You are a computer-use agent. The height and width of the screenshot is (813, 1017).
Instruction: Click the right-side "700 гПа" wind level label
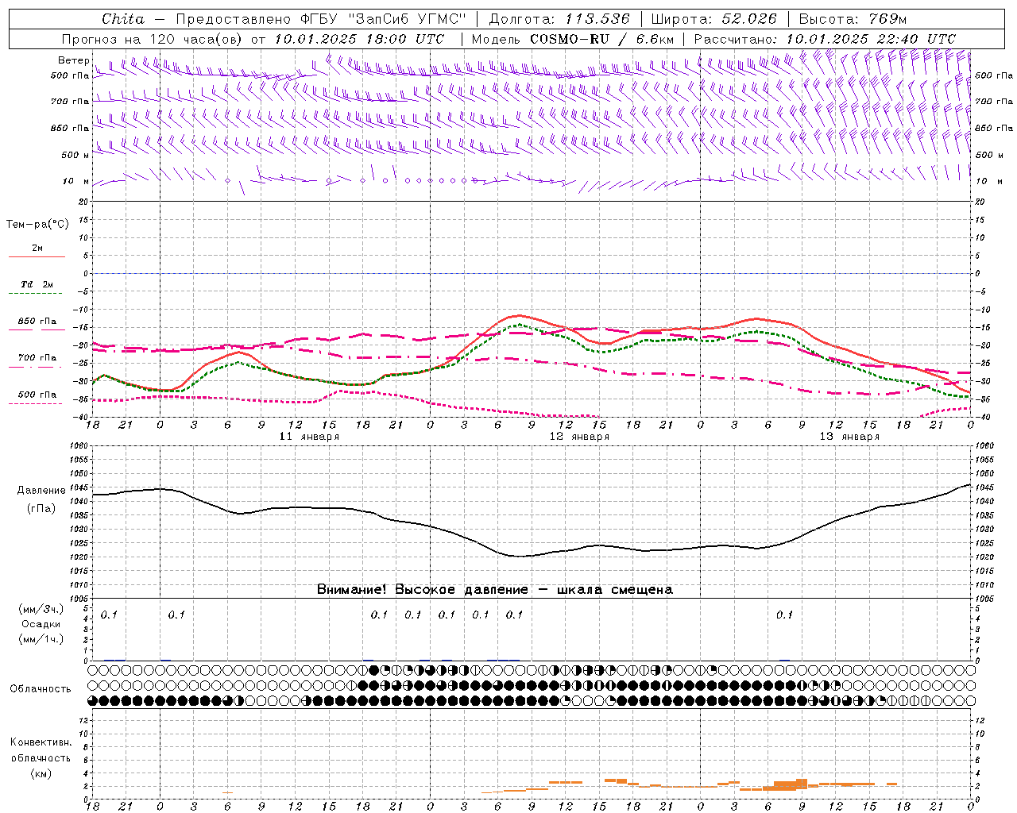pos(994,102)
